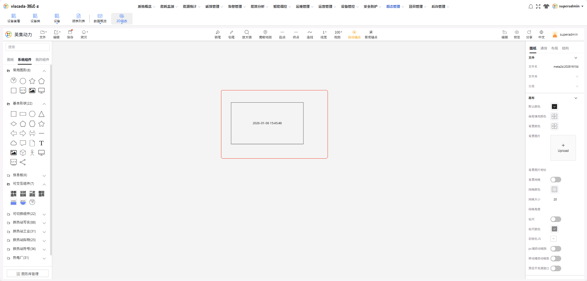The width and height of the screenshot is (587, 281).
Task: Toggle the 标尺 ruler switch
Action: (556, 219)
